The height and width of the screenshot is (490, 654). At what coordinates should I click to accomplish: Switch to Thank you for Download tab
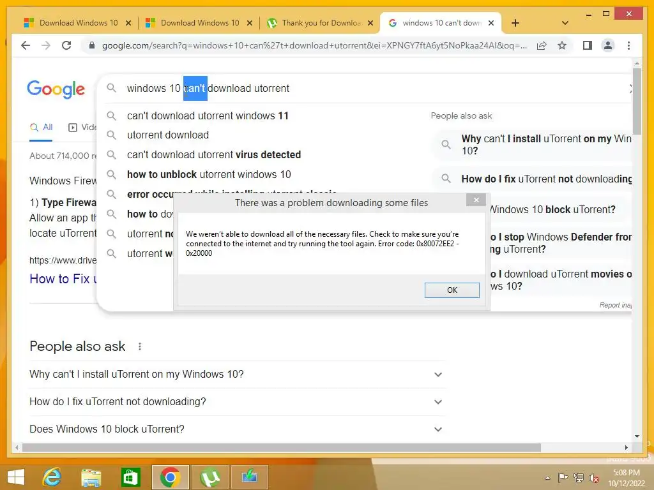pyautogui.click(x=319, y=23)
